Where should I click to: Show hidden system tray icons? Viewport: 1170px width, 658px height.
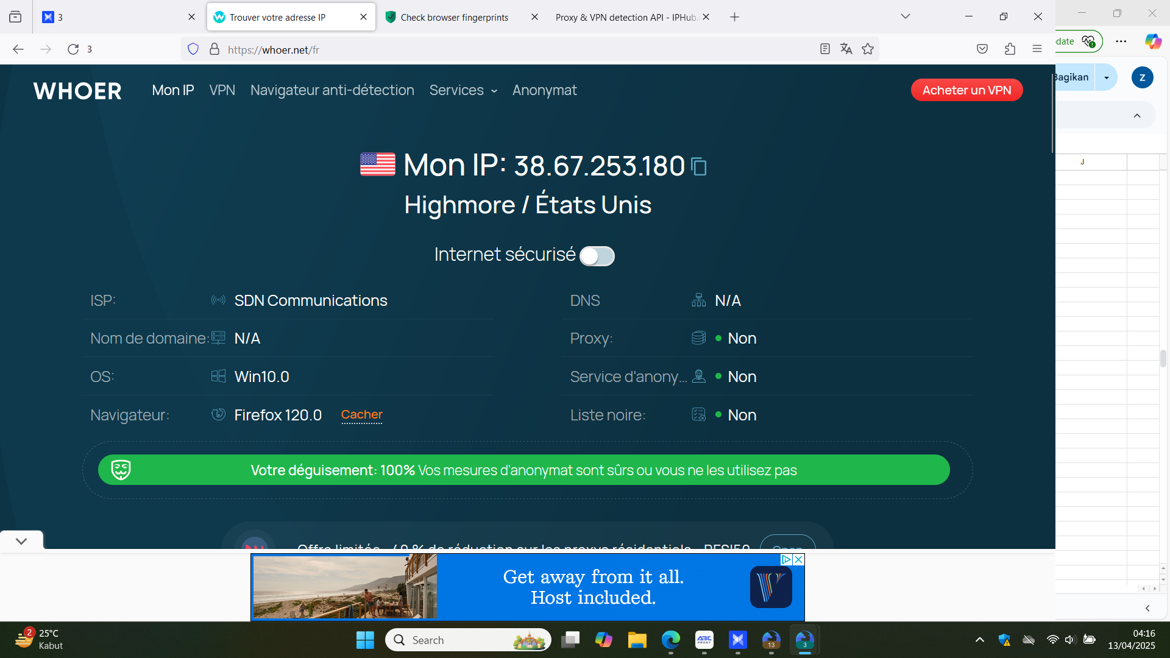click(x=980, y=640)
